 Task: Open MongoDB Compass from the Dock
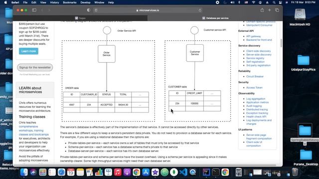coord(174,173)
